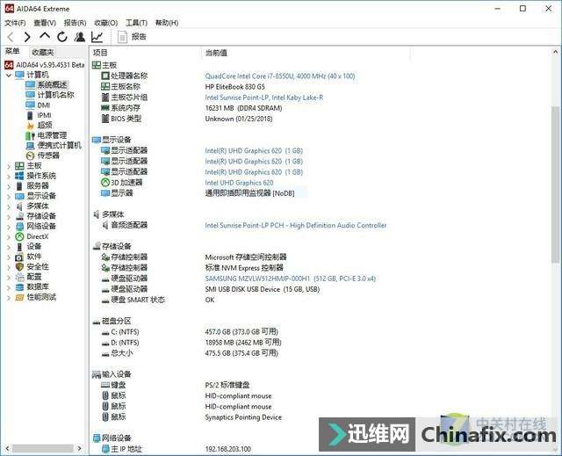Open the user icon in toolbar
This screenshot has width=562, height=456.
[80, 37]
